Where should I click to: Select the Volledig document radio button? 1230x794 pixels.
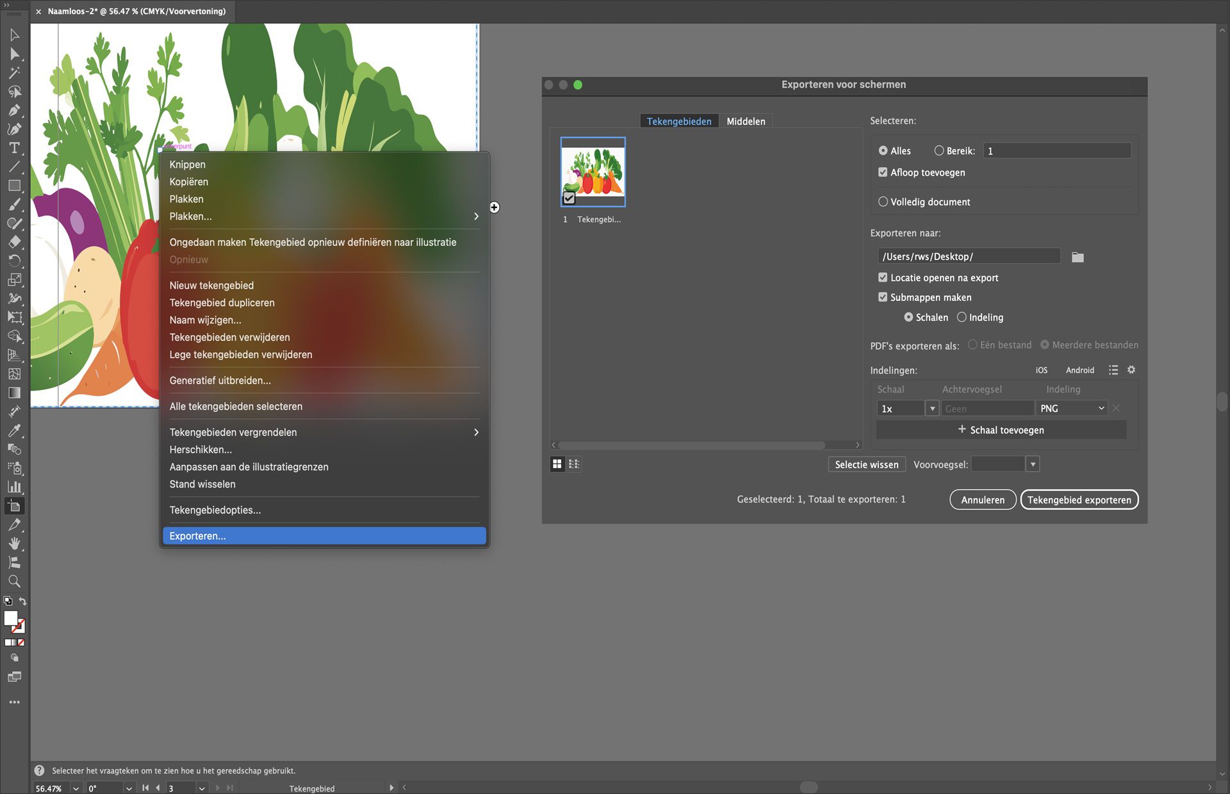[883, 202]
